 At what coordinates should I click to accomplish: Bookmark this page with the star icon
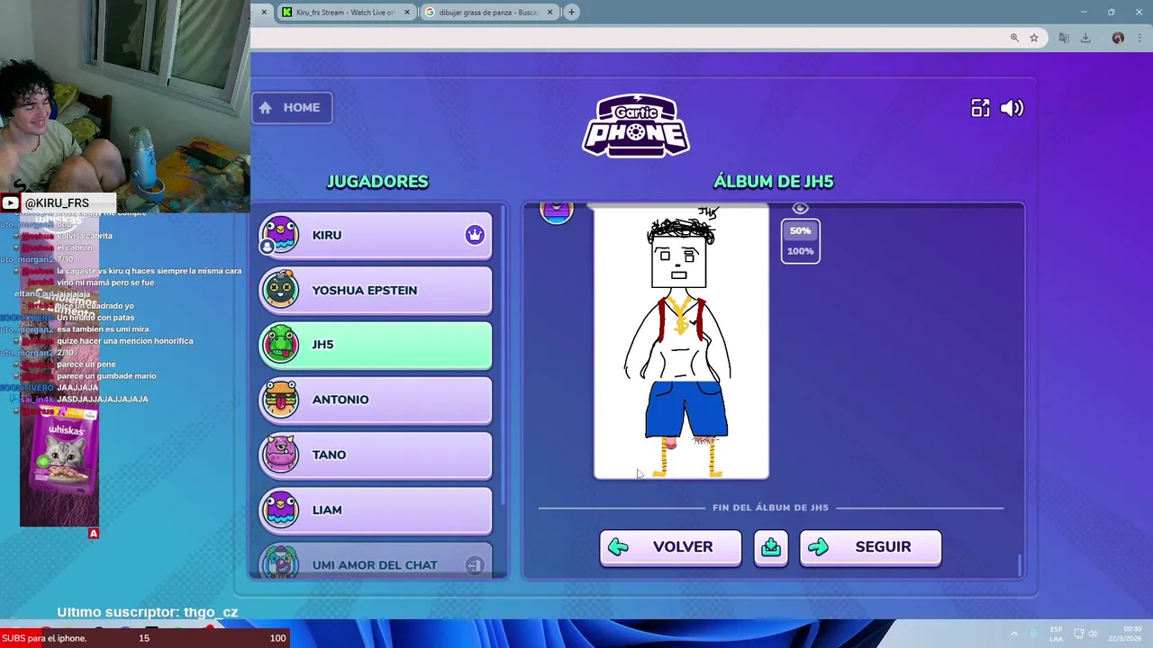coord(1034,38)
